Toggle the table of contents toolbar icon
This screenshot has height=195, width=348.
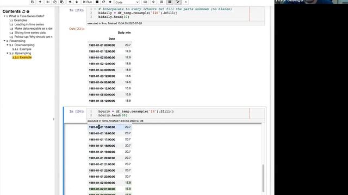[x=161, y=2]
